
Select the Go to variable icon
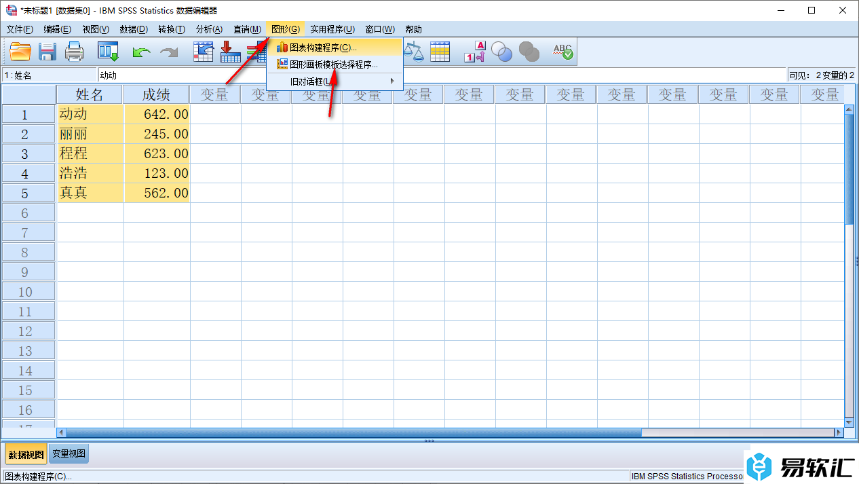pos(230,52)
